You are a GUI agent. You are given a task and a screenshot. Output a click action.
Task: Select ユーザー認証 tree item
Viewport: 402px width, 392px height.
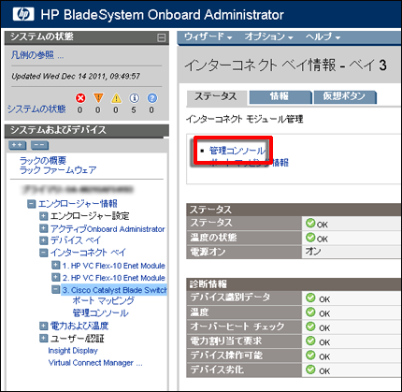pos(78,338)
